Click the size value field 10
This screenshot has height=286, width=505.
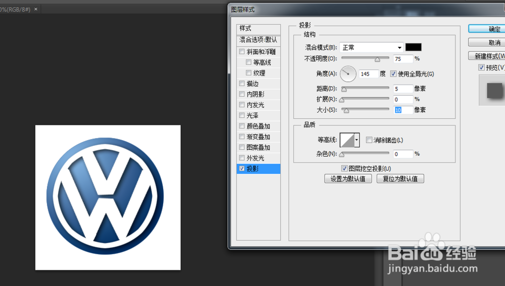point(403,110)
